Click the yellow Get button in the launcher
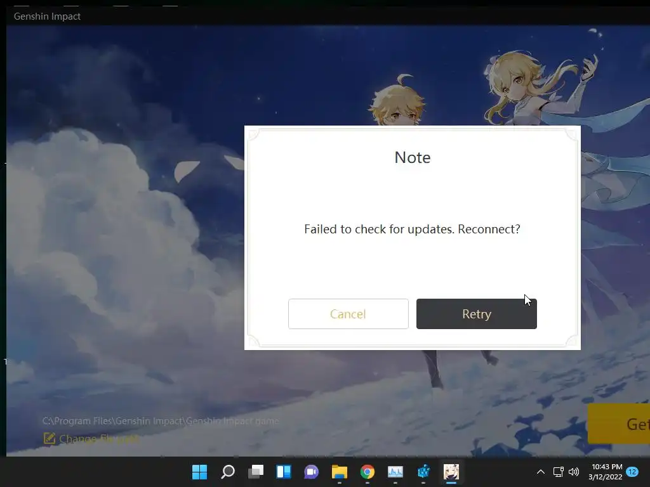 point(619,424)
